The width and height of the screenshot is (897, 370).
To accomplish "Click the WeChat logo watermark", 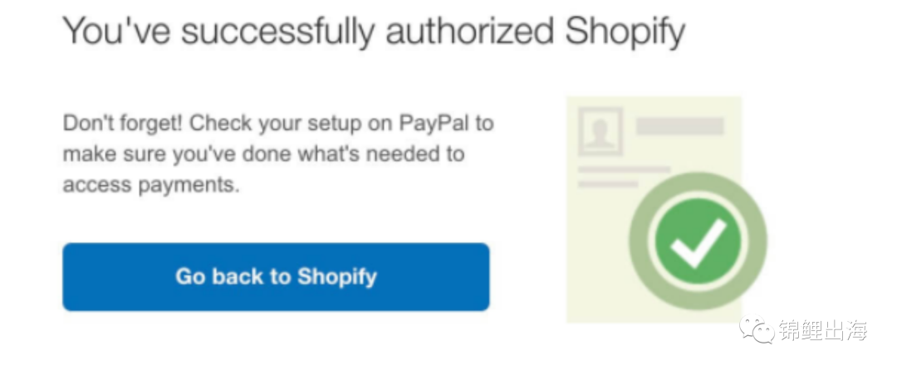I will pos(759,330).
